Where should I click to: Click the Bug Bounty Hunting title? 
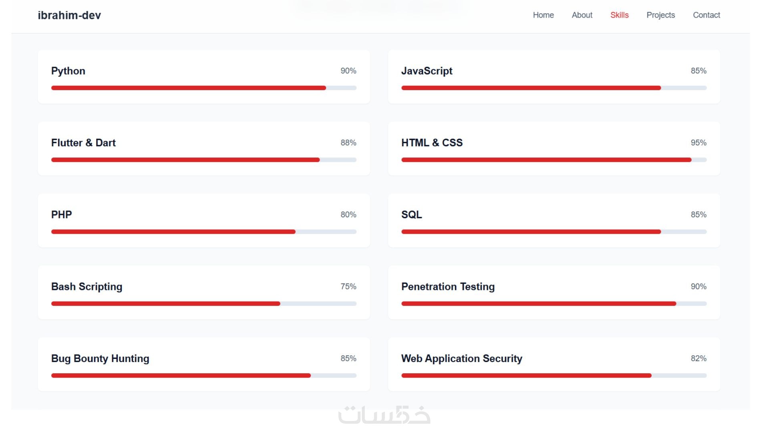(100, 358)
